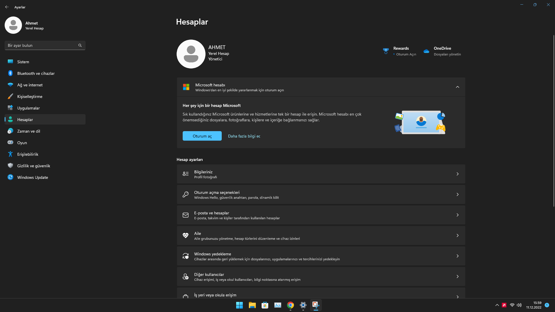Click the Windows Update sync icon
The image size is (555, 312).
point(10,177)
